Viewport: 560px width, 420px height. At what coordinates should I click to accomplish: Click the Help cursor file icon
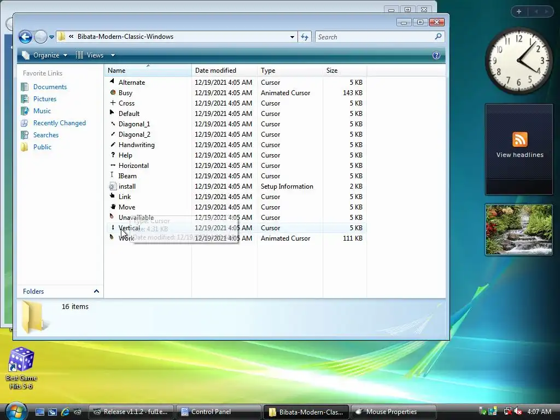click(x=113, y=155)
